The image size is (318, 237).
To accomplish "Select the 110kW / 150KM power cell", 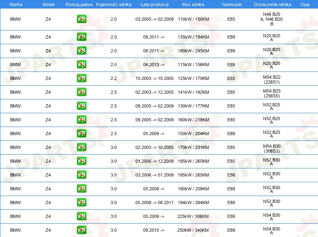I will 193,19.
